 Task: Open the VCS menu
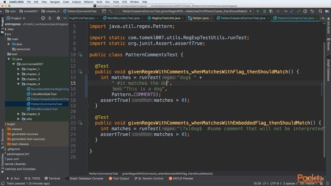point(124,2)
